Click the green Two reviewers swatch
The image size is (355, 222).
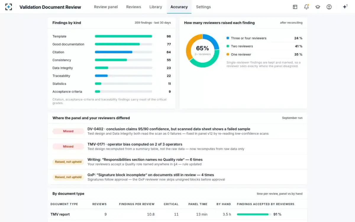point(228,46)
